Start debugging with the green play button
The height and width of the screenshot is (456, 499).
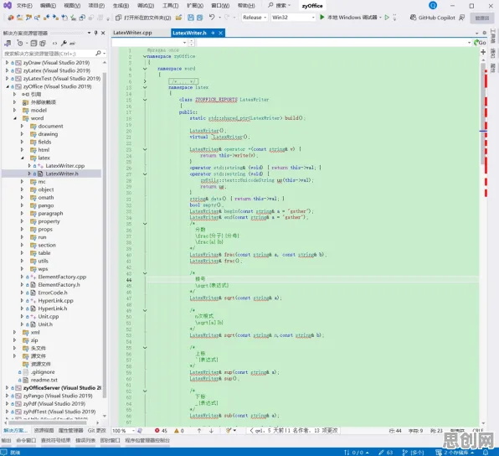click(322, 18)
